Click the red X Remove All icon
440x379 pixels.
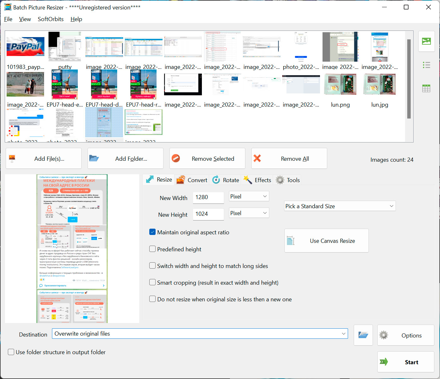click(258, 159)
